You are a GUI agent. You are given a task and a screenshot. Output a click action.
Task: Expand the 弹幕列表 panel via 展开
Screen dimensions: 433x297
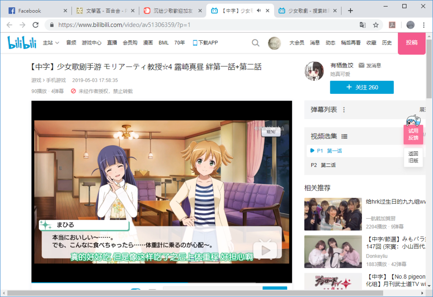(422, 109)
